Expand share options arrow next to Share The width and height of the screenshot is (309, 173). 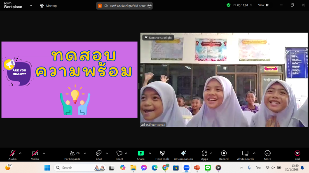(x=150, y=153)
